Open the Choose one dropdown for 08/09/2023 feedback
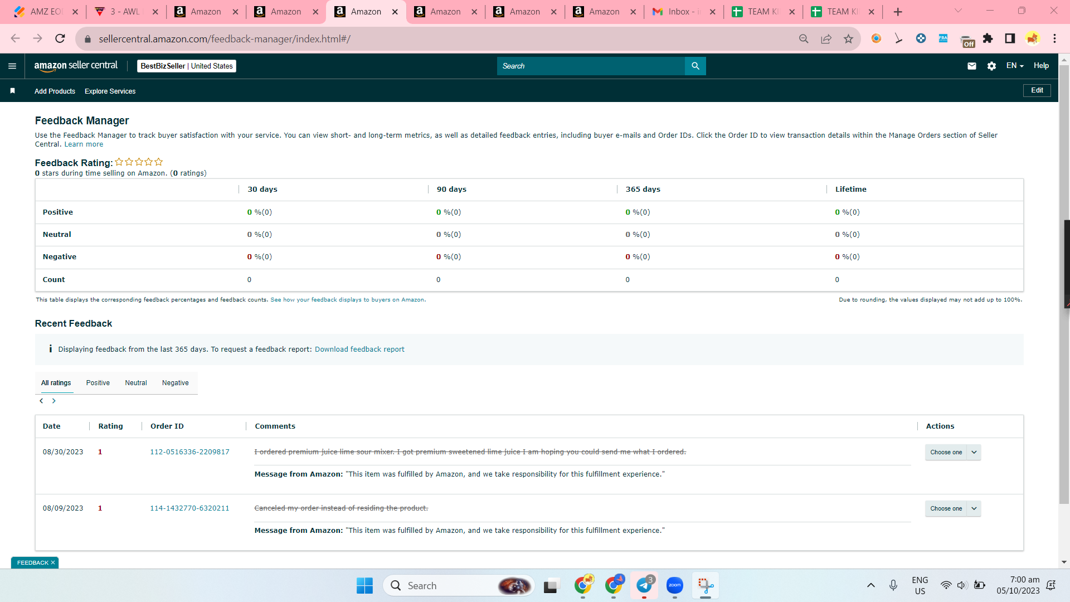Viewport: 1070px width, 602px height. [x=953, y=508]
